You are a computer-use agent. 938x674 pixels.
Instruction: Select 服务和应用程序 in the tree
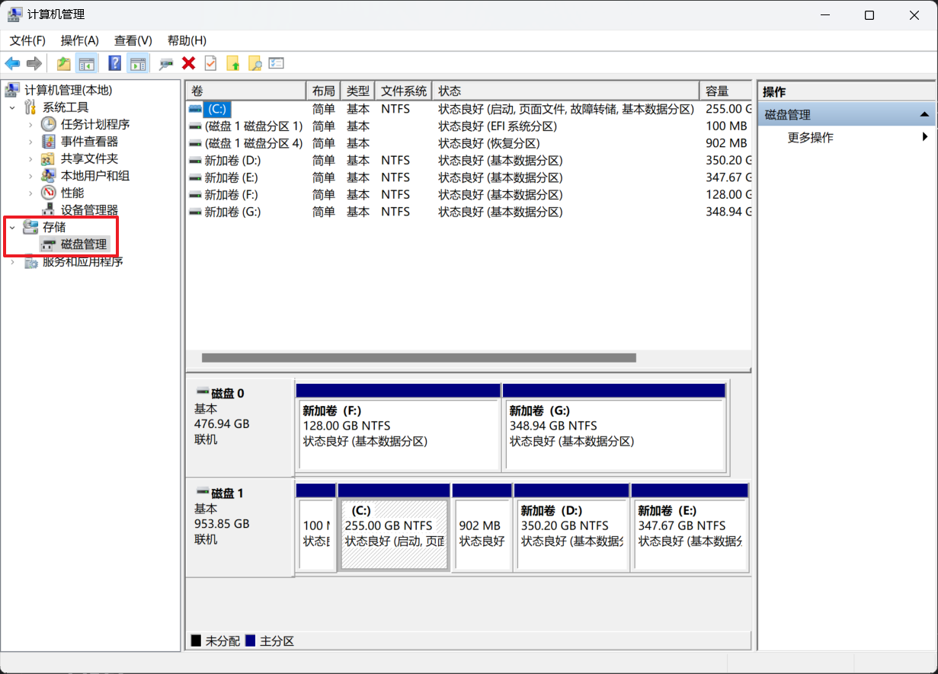tap(82, 262)
